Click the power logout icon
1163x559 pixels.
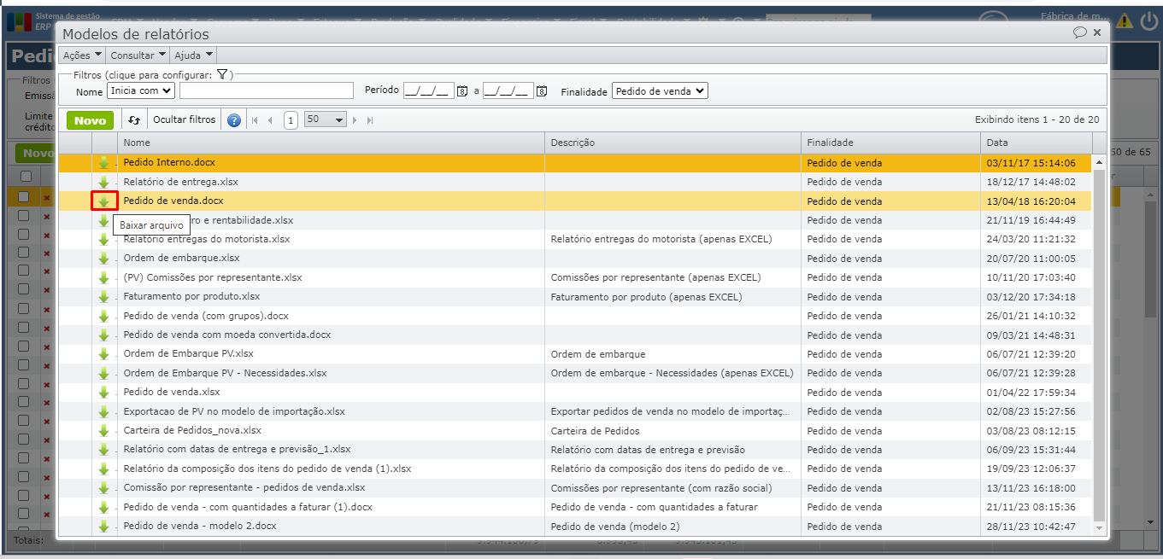(1149, 20)
